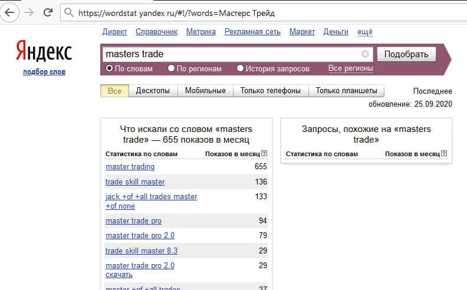467x290 pixels.
Task: Reload the page with the refresh icon
Action: [x=48, y=12]
